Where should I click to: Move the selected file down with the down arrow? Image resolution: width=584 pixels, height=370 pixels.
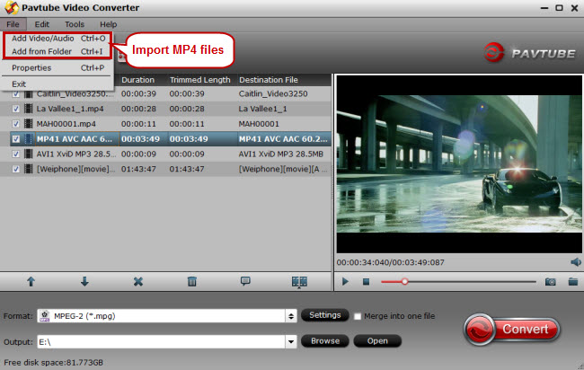(x=84, y=281)
